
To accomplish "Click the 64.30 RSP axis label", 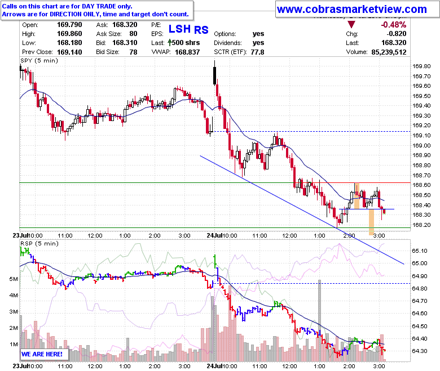I will pyautogui.click(x=420, y=351).
